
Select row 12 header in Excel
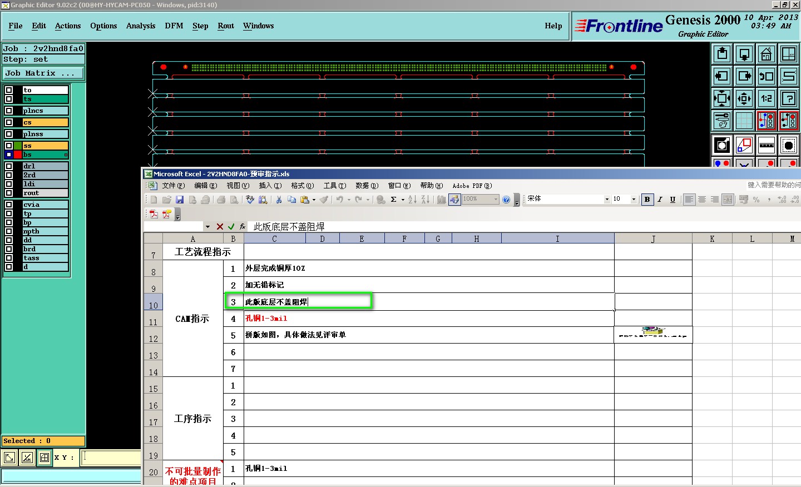153,335
